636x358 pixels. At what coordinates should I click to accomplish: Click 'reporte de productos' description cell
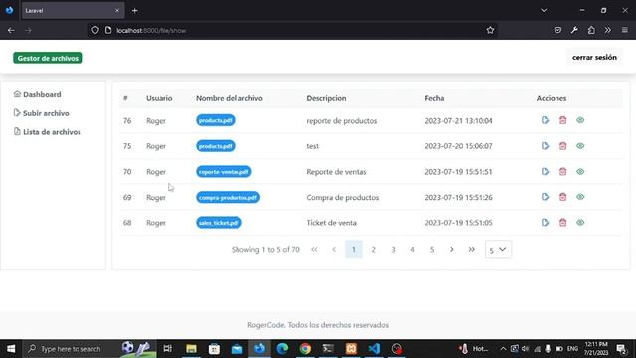(x=342, y=121)
